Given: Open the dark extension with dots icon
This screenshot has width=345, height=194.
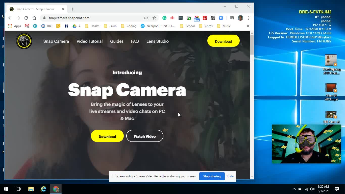Looking at the screenshot, I should [181, 18].
